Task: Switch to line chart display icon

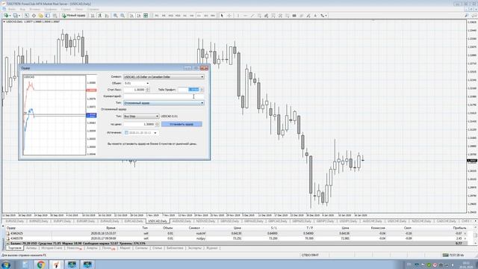Action: [107, 16]
